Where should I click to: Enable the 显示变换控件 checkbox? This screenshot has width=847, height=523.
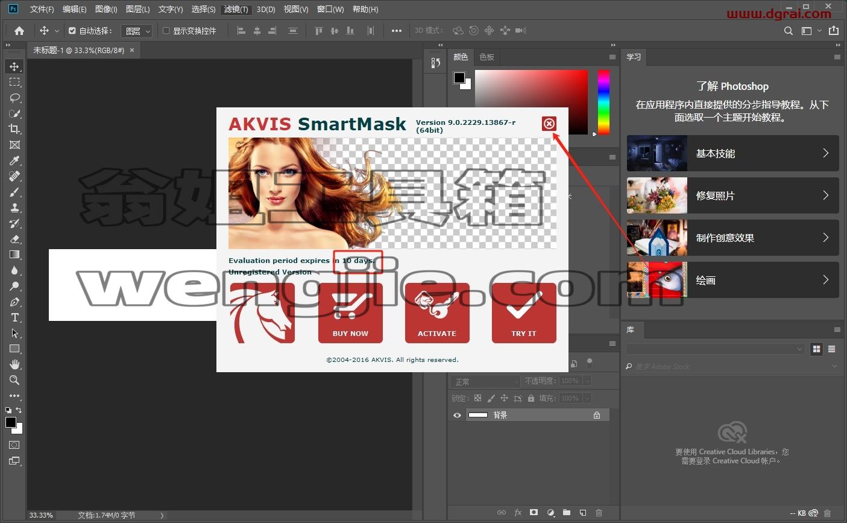166,31
